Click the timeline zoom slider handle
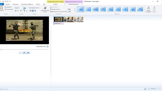The height and width of the screenshot is (91, 162). click(x=155, y=89)
